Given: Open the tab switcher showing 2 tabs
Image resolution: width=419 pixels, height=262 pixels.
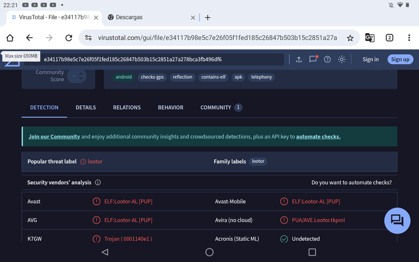Looking at the screenshot, I should 389,38.
